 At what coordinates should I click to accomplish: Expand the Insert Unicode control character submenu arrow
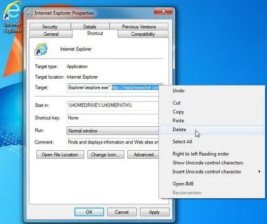(x=260, y=172)
